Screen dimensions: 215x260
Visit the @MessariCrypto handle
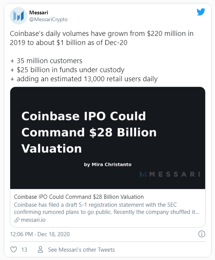tap(48, 19)
